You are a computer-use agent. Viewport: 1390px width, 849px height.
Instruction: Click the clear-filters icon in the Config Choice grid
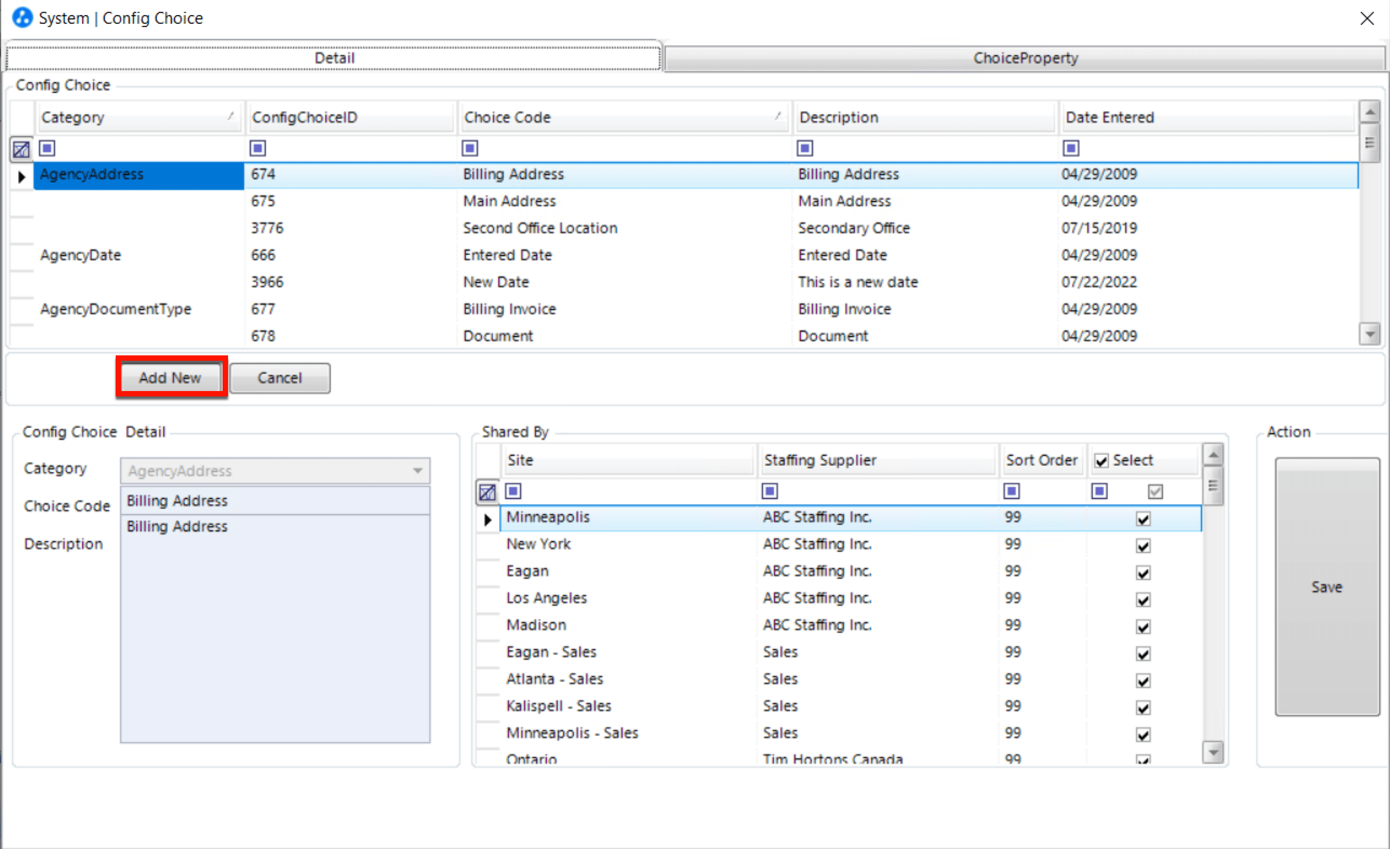point(22,150)
